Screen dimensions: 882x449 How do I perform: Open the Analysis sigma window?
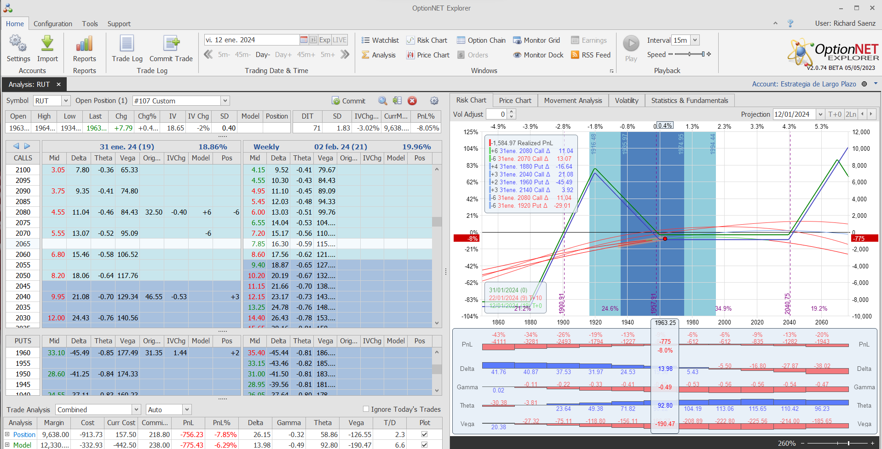[x=379, y=55]
